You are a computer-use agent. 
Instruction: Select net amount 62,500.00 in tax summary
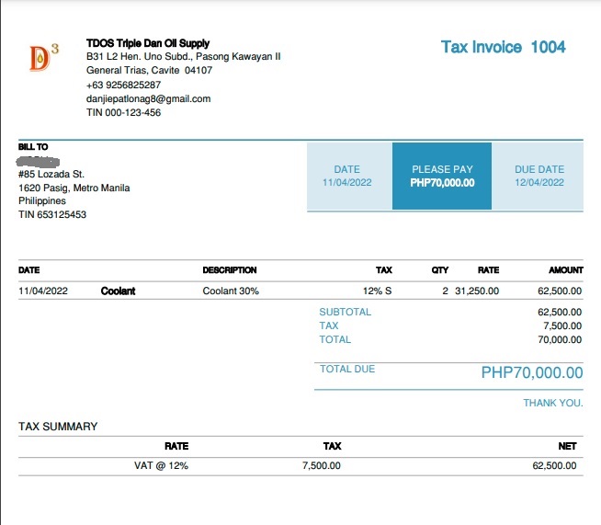click(x=554, y=466)
